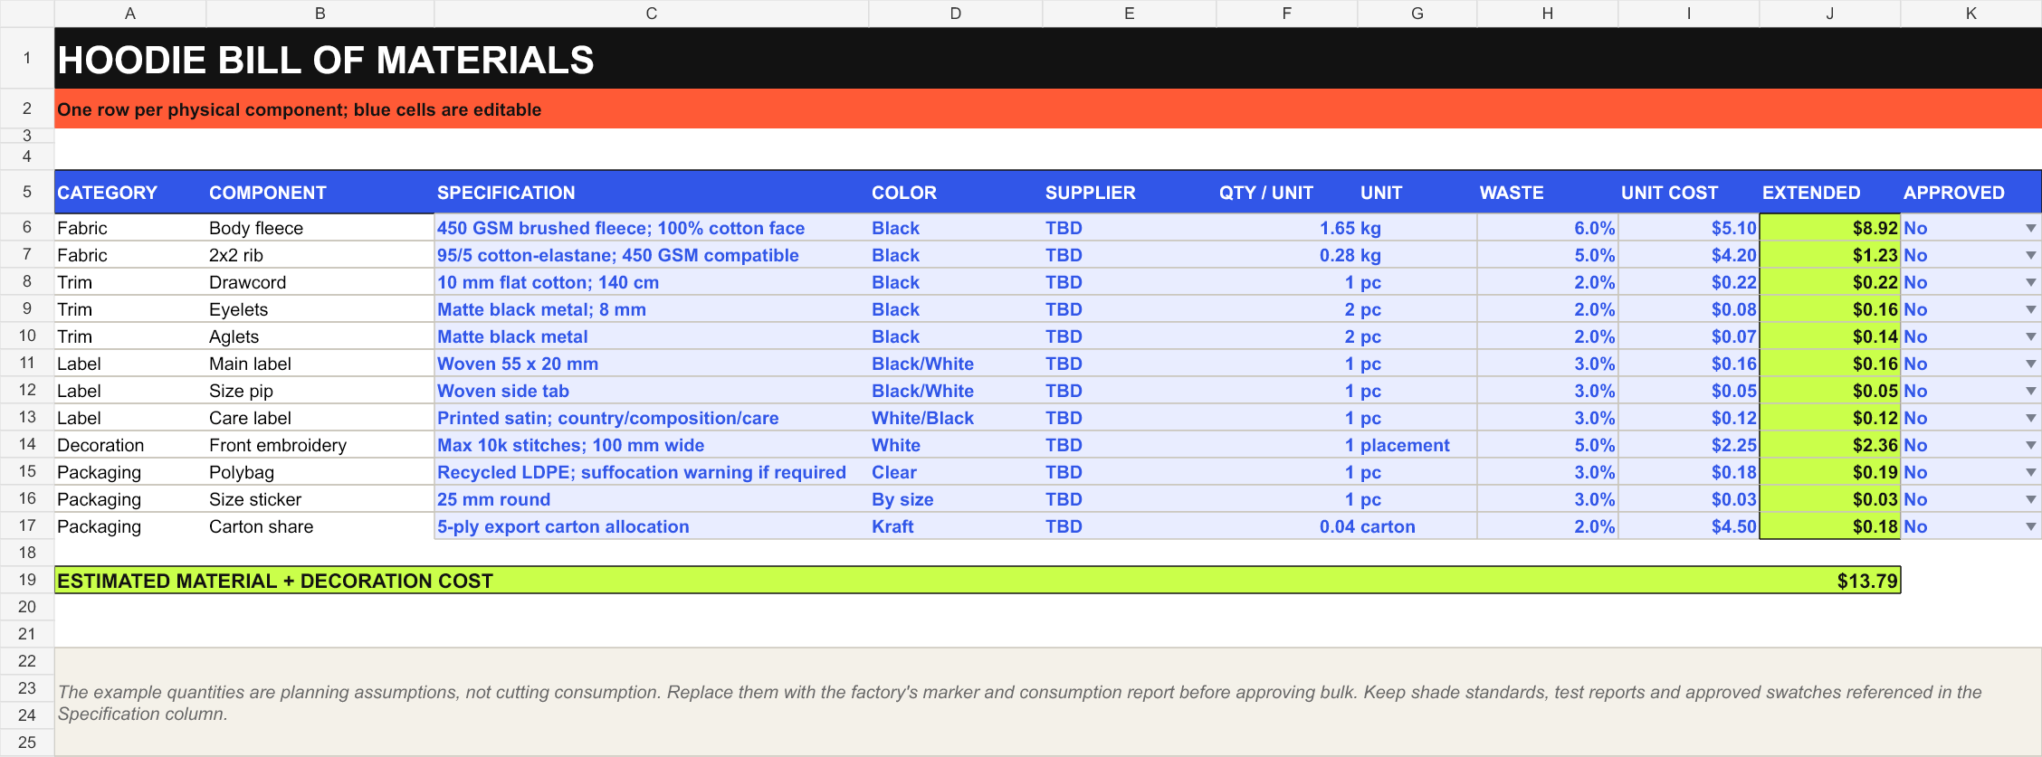Click the COMPONENT header cell
The width and height of the screenshot is (2042, 757).
pyautogui.click(x=320, y=192)
